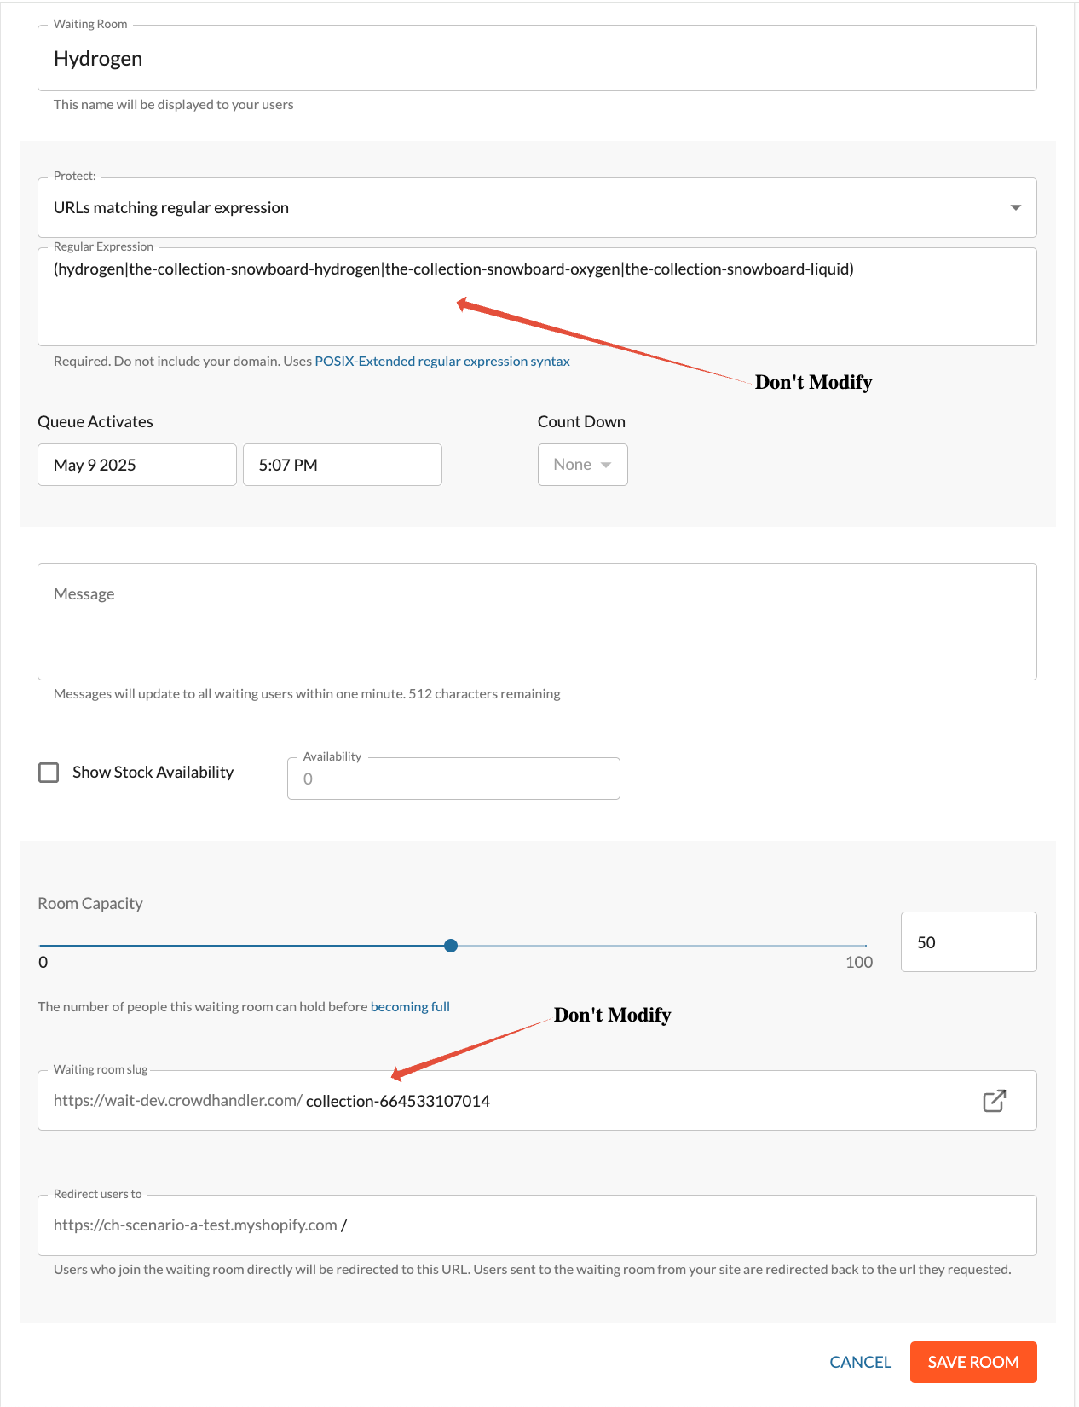Click the Redirect users to field
Viewport: 1079px width, 1407px height.
537,1225
